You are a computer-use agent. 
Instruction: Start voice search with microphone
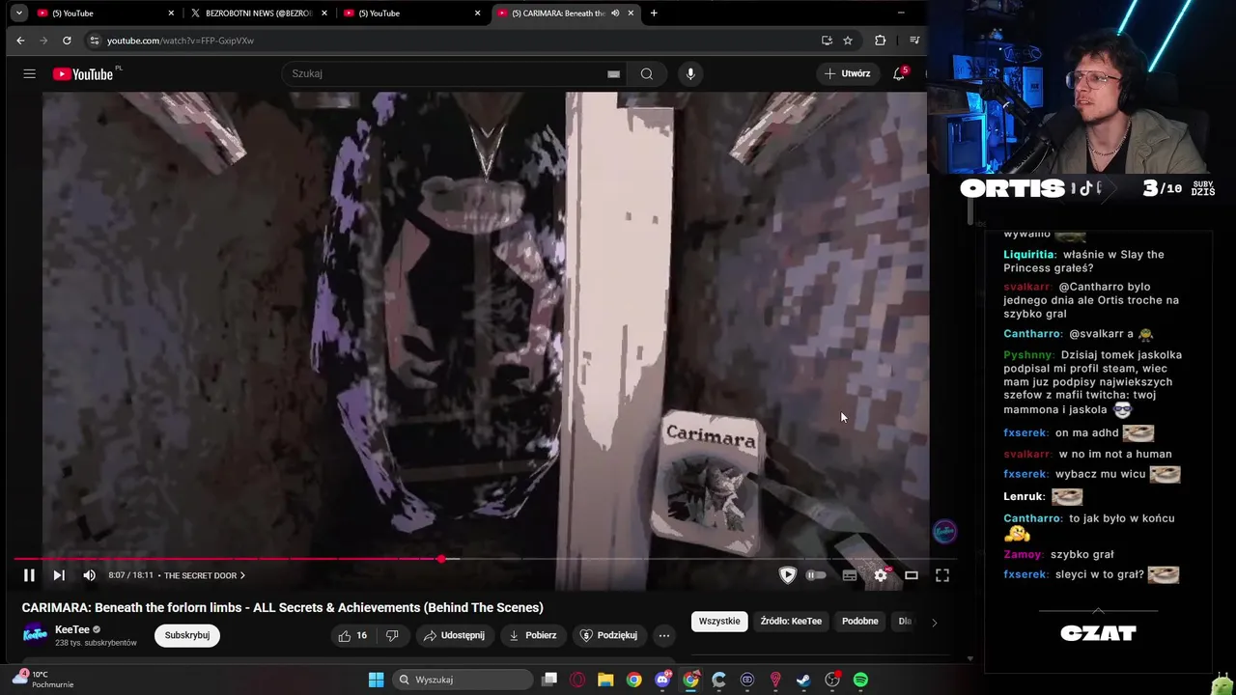pos(690,73)
